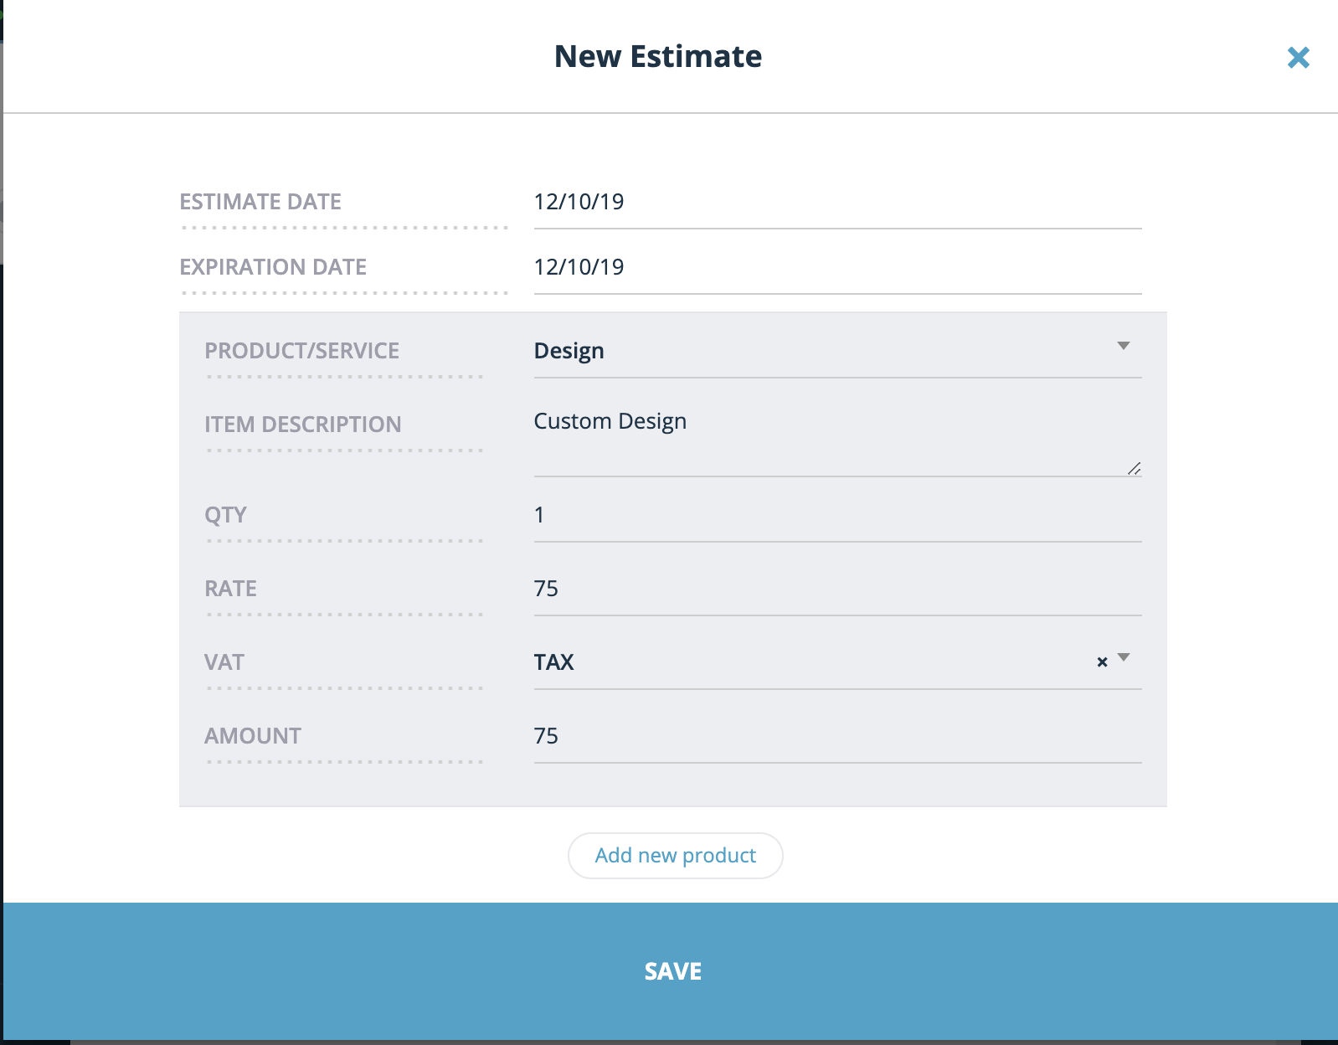Click the PRODUCT/SERVICE label
The width and height of the screenshot is (1338, 1045).
tap(302, 351)
